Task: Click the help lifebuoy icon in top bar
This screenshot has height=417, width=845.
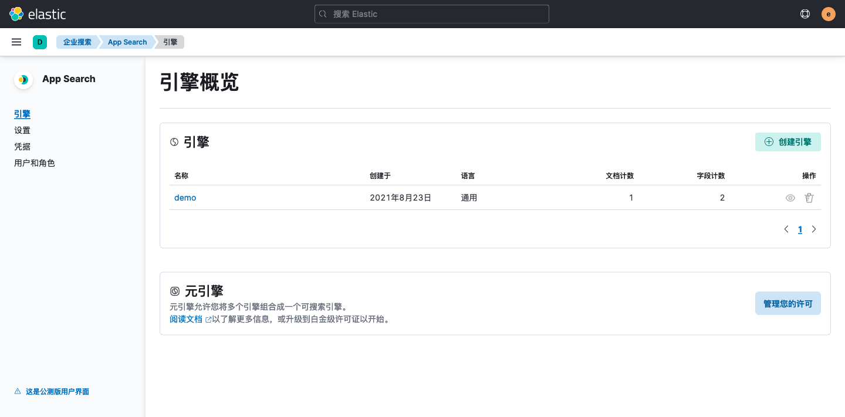Action: pyautogui.click(x=805, y=13)
